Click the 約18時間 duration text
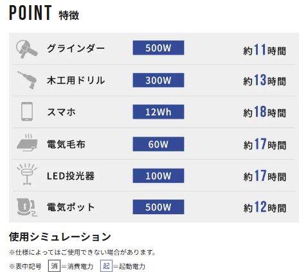 click(x=264, y=112)
